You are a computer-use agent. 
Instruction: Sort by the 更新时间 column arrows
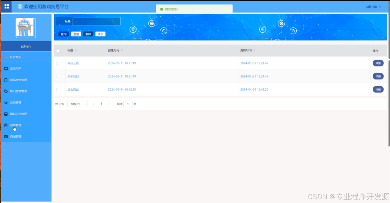[x=254, y=50]
